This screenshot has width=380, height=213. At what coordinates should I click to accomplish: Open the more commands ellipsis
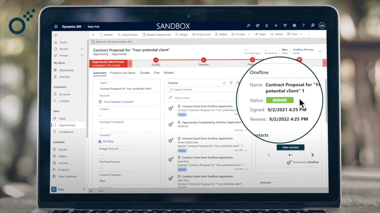tap(309, 34)
